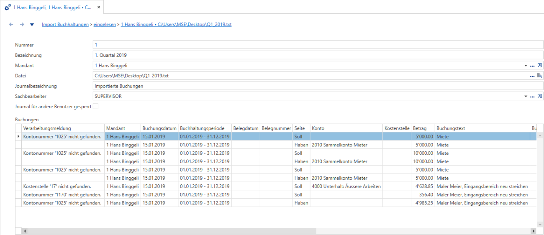Click the Datei path field
544x235 pixels.
click(x=310, y=76)
